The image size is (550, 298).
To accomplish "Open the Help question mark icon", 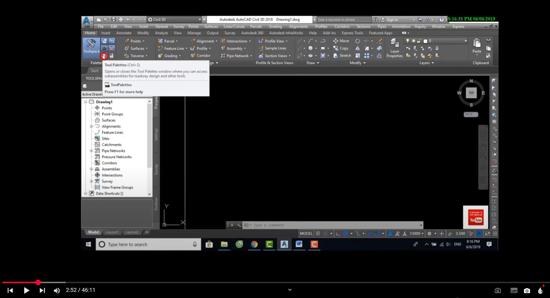I will (x=441, y=20).
